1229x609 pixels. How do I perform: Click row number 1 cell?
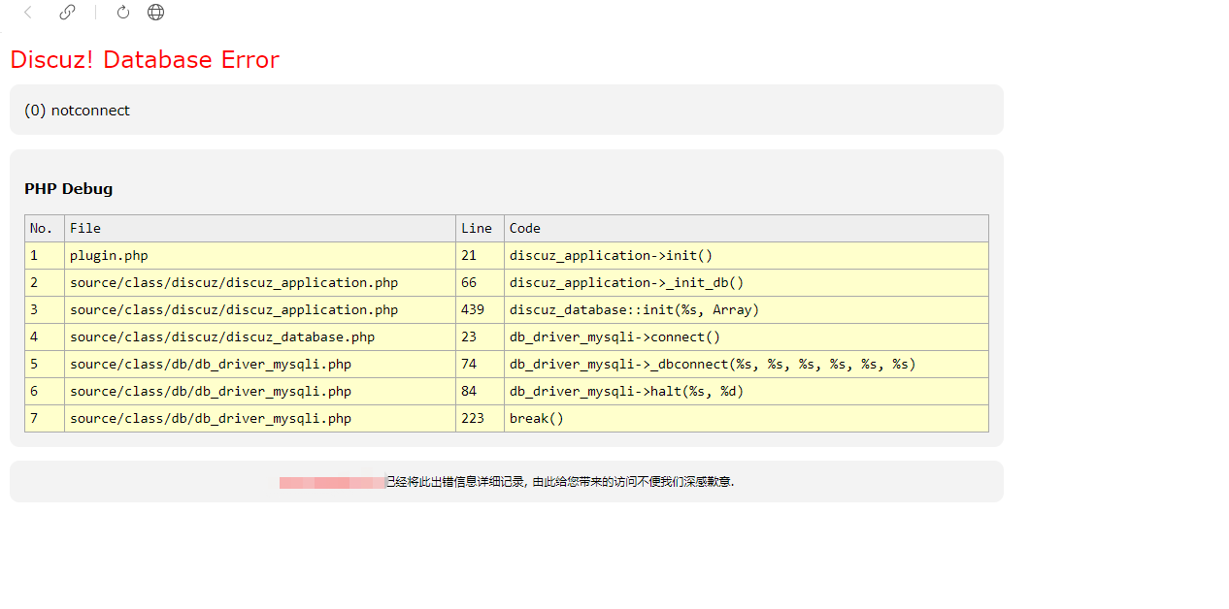coord(45,256)
